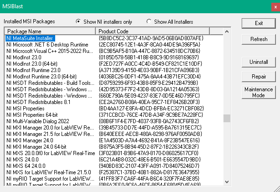Viewport: 280px width, 192px height.
Task: Click product code {42D95373-F7F2-43DB-8D03-0A1214A05363}
Action: tap(149, 89)
